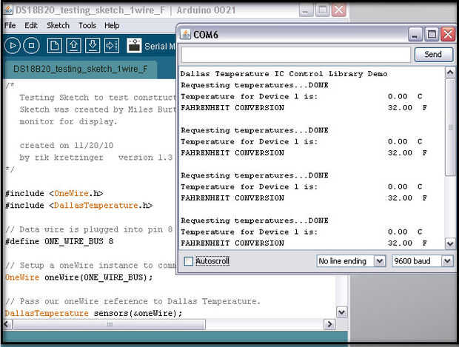
Task: Open the Help menu
Action: click(x=112, y=25)
